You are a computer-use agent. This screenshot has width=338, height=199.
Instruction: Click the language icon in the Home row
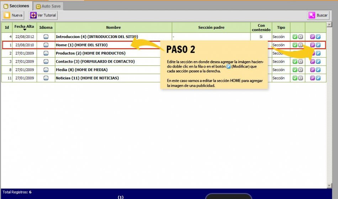(46, 45)
